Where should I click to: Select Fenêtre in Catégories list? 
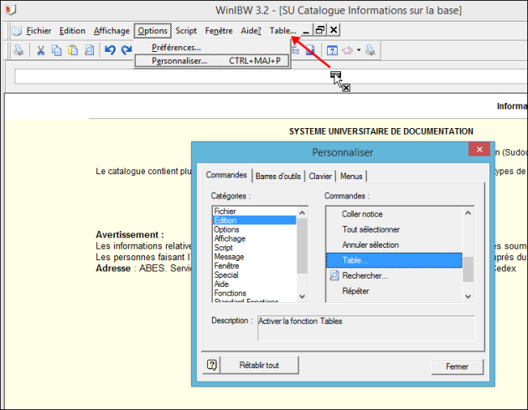click(255, 266)
